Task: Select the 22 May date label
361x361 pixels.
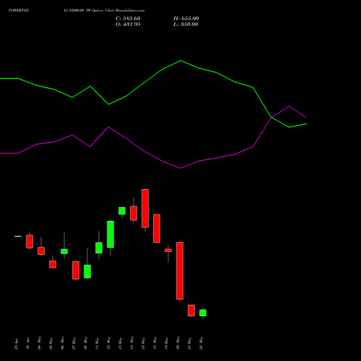Action: click(x=201, y=343)
